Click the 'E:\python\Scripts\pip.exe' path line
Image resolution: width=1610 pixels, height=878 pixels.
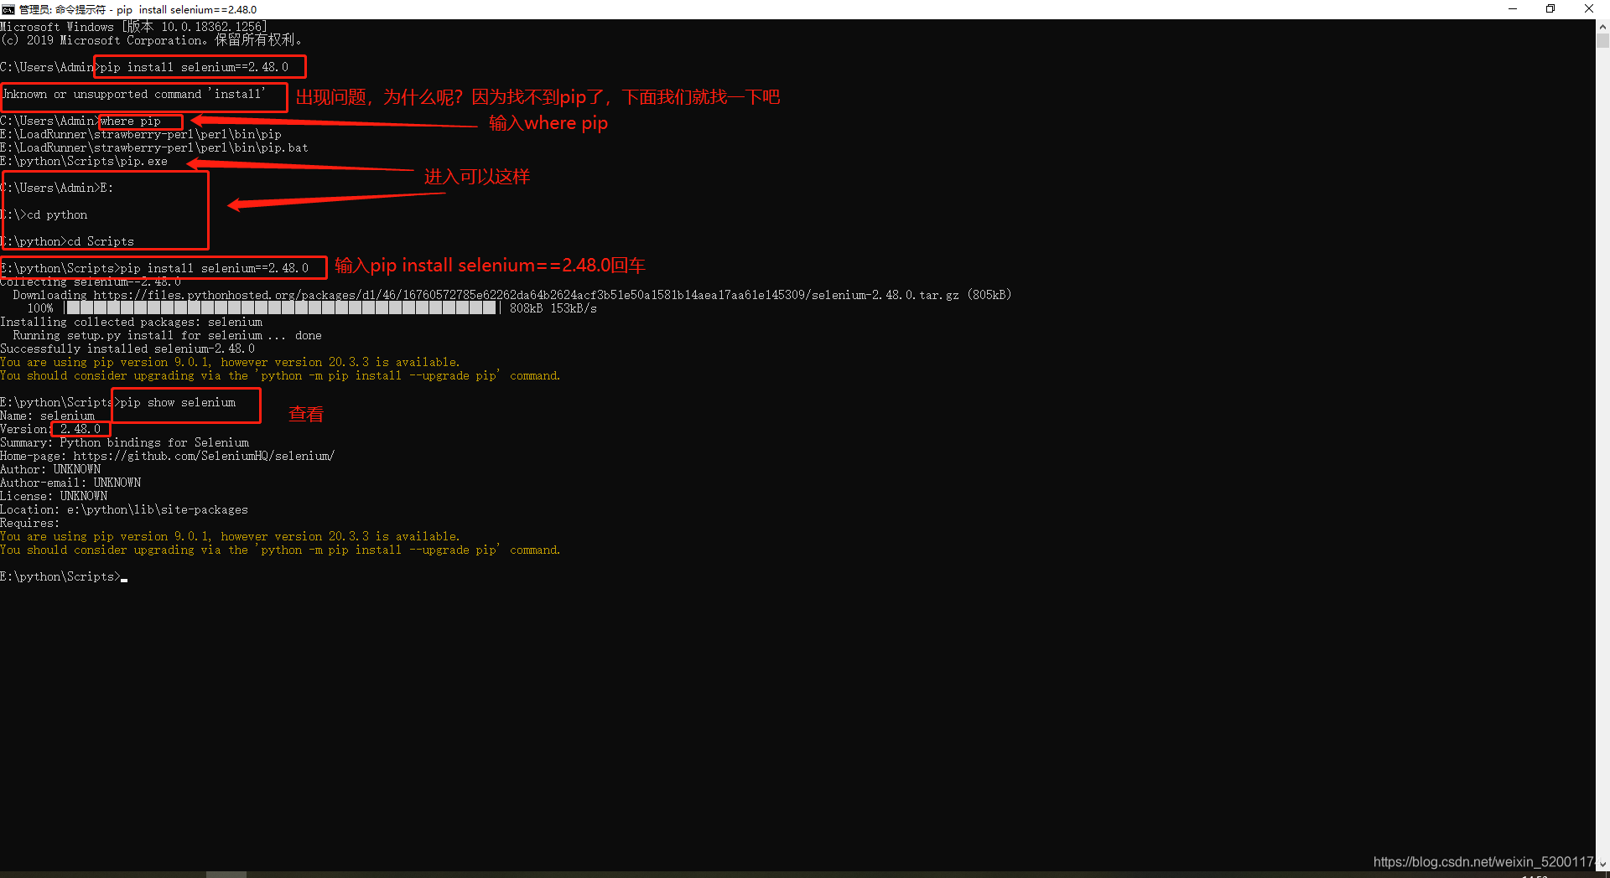pos(84,161)
